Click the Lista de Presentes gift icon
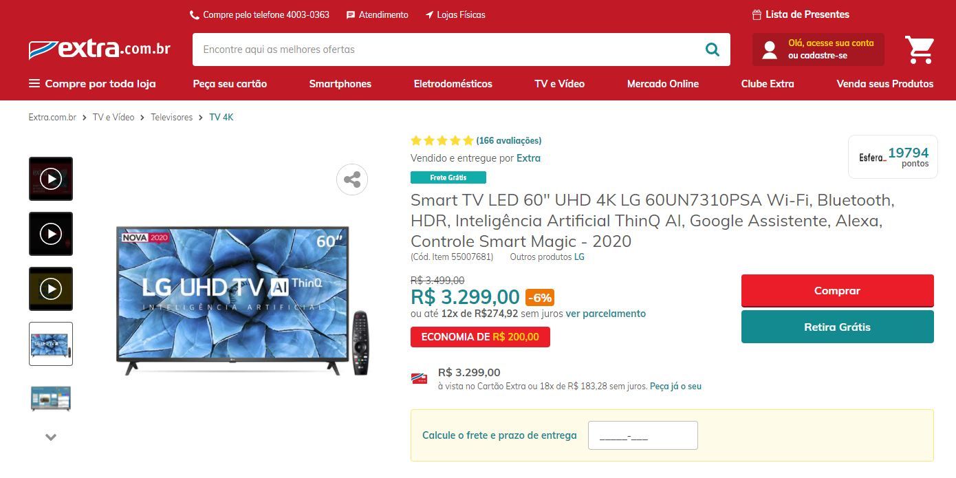Image resolution: width=956 pixels, height=478 pixels. pos(757,14)
